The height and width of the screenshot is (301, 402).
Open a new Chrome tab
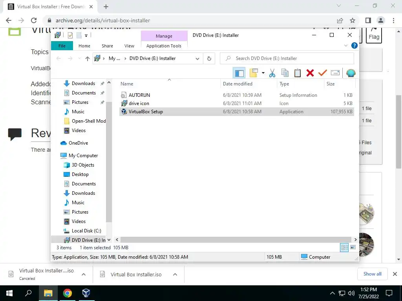[x=106, y=7]
